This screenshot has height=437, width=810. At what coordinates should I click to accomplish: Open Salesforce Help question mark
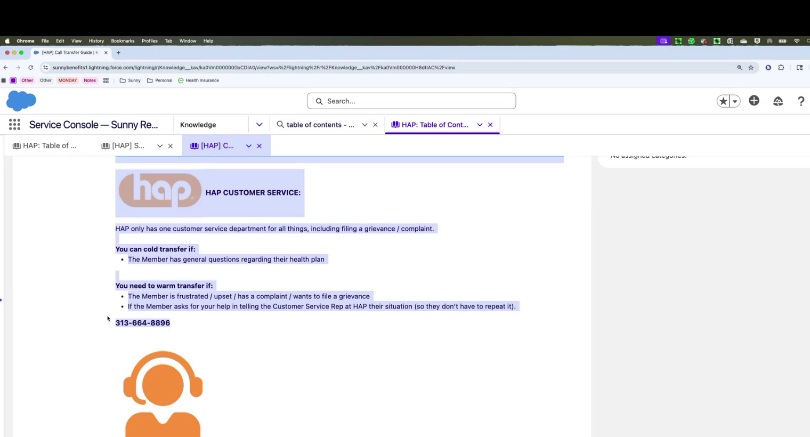(800, 101)
